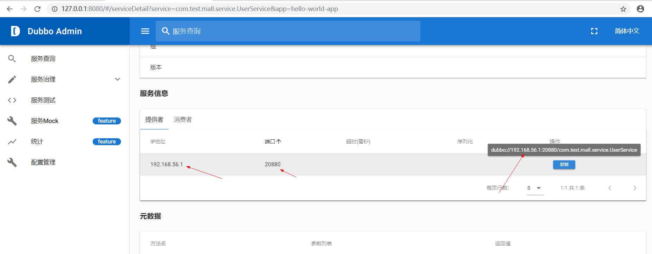
Task: Go to previous table page chevron
Action: 610,188
